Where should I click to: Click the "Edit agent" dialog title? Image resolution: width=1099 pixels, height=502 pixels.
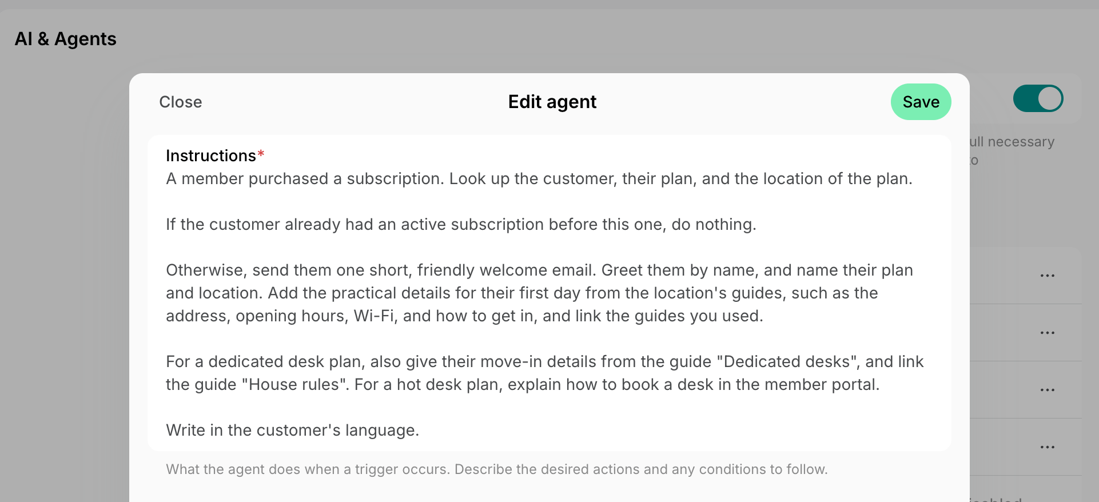552,102
